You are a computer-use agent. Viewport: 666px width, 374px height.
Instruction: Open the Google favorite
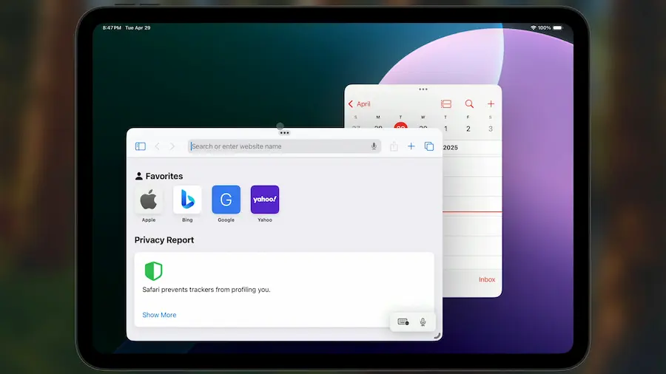pos(226,200)
